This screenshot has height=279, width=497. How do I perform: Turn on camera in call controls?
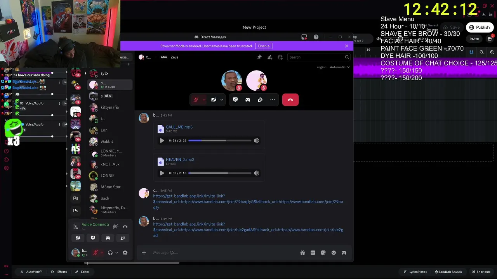[x=214, y=100]
